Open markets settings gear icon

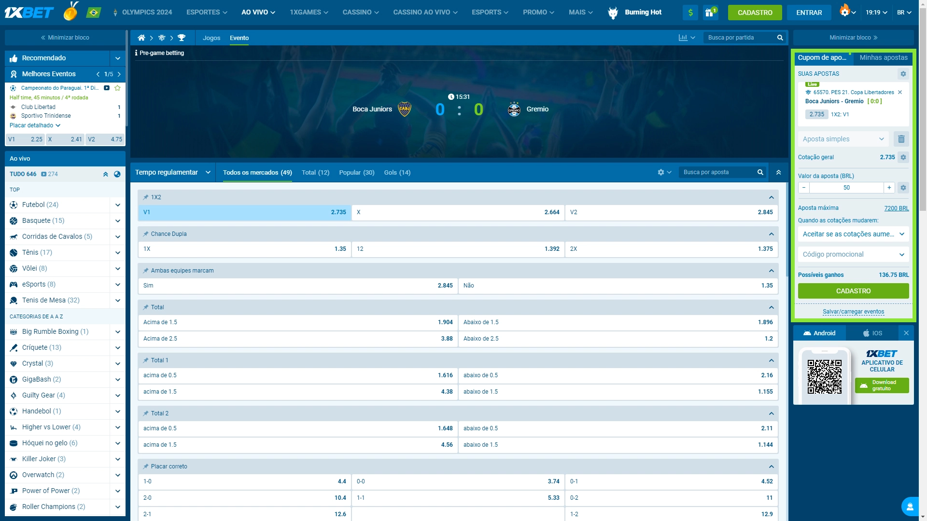(x=661, y=172)
